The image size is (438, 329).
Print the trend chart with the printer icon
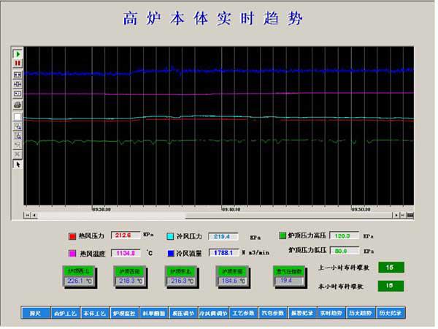pos(18,105)
